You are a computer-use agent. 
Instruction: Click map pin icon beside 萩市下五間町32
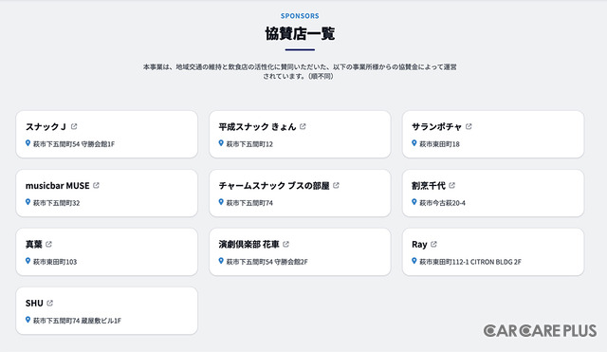click(28, 202)
